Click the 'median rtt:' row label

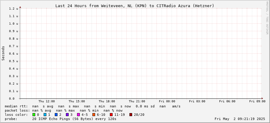tap(16, 106)
